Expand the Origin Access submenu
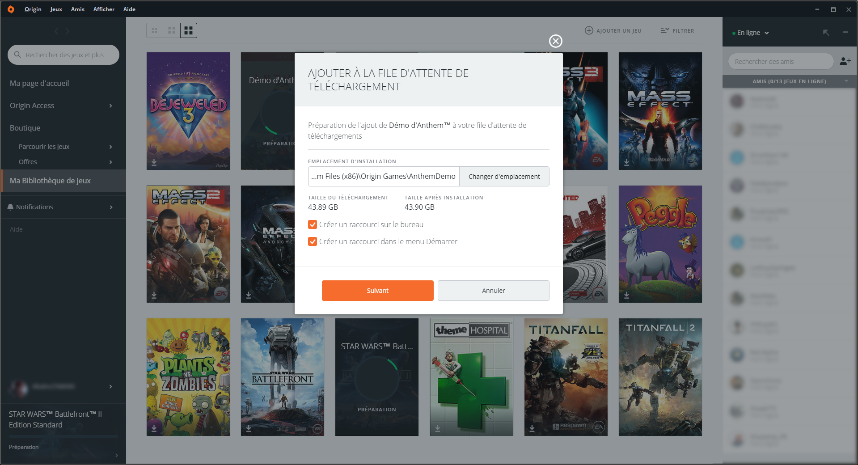The image size is (858, 465). coord(111,106)
